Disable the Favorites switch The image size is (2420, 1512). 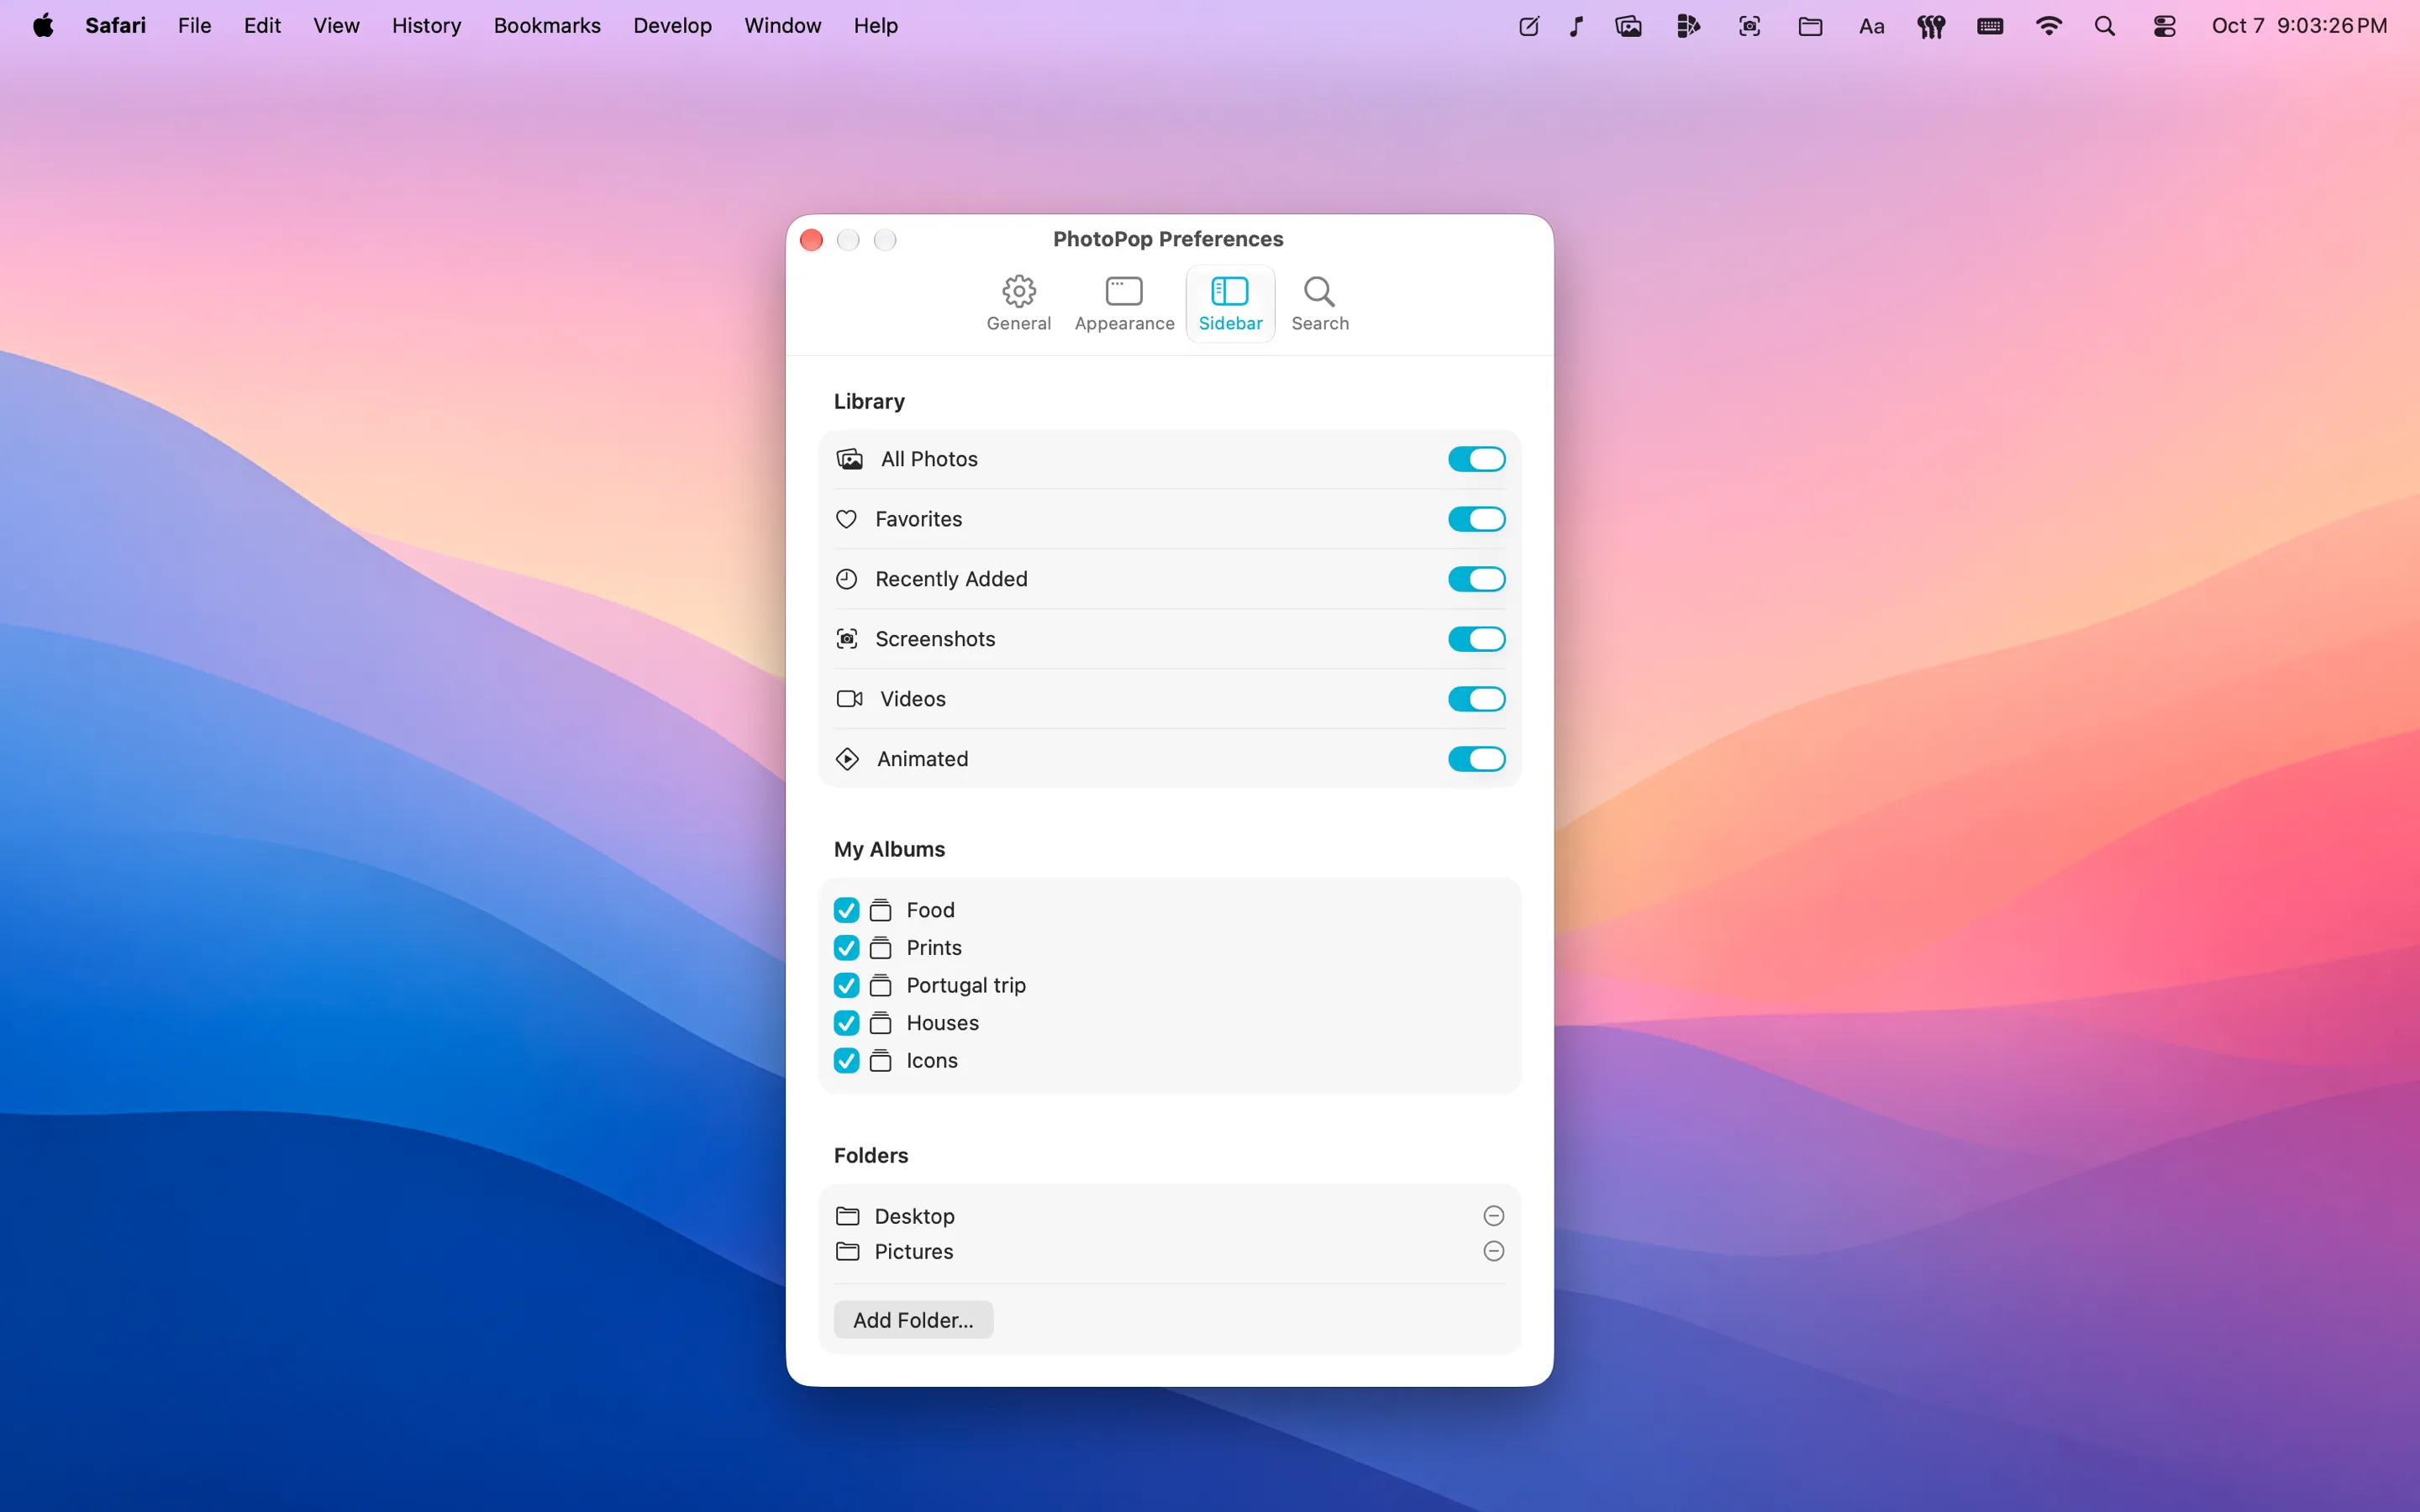pos(1476,519)
